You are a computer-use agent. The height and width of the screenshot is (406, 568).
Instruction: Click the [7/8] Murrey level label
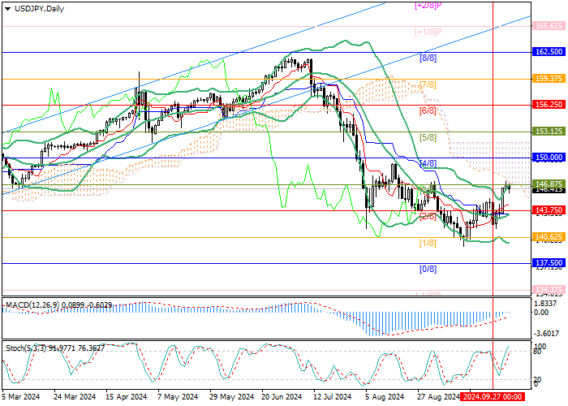[x=428, y=84]
